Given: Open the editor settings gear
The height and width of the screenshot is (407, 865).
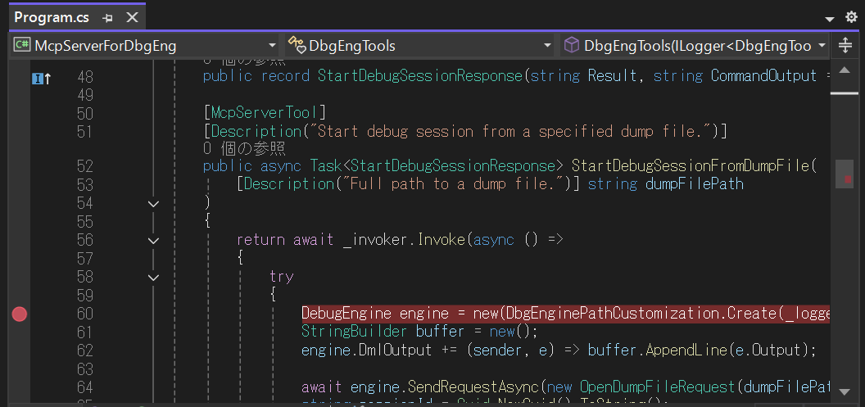Looking at the screenshot, I should pos(851,17).
